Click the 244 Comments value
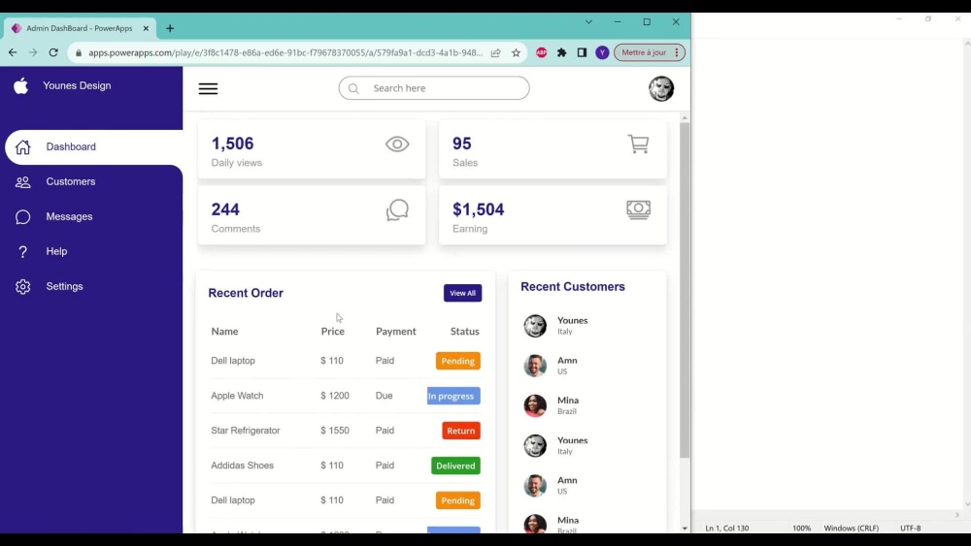The width and height of the screenshot is (971, 546). [225, 209]
